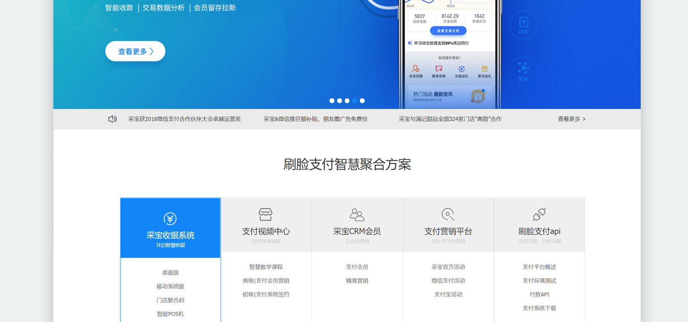Click the yen icon in 采宝收银系统 tab
Screen dimensions: 688x322
click(170, 219)
